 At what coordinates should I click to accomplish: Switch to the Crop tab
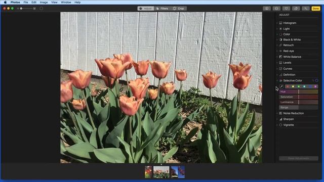click(x=179, y=9)
